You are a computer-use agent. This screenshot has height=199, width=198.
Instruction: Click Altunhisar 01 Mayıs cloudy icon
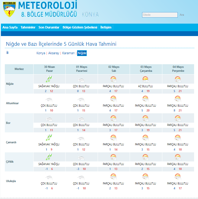pos(81,99)
